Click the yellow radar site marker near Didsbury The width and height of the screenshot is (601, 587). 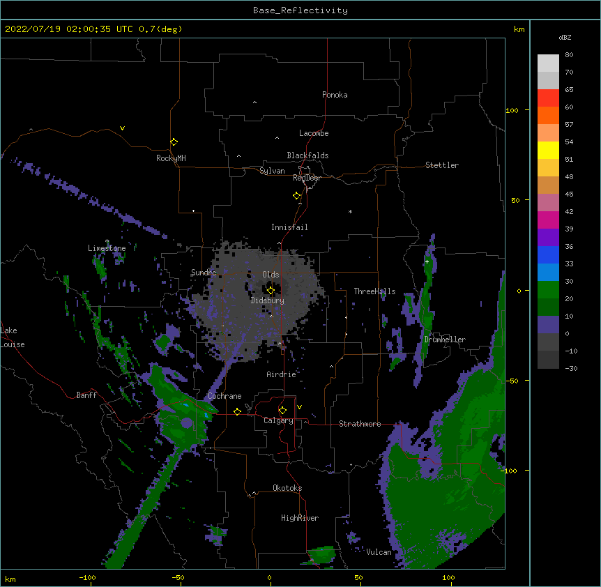(271, 291)
